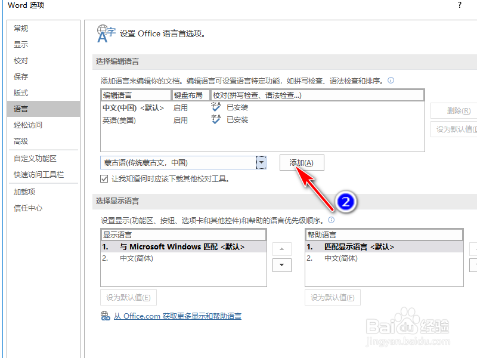477x358 pixels.
Task: Click 设为默认值 button beside editing languages
Action: pyautogui.click(x=454, y=129)
